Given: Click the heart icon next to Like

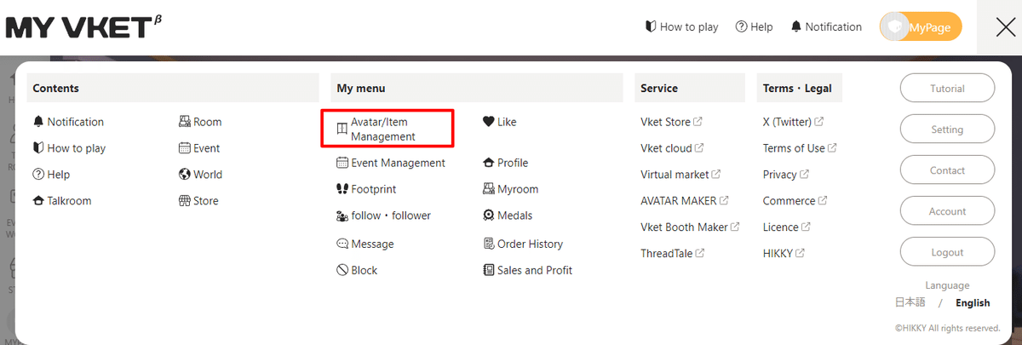Looking at the screenshot, I should tap(488, 122).
